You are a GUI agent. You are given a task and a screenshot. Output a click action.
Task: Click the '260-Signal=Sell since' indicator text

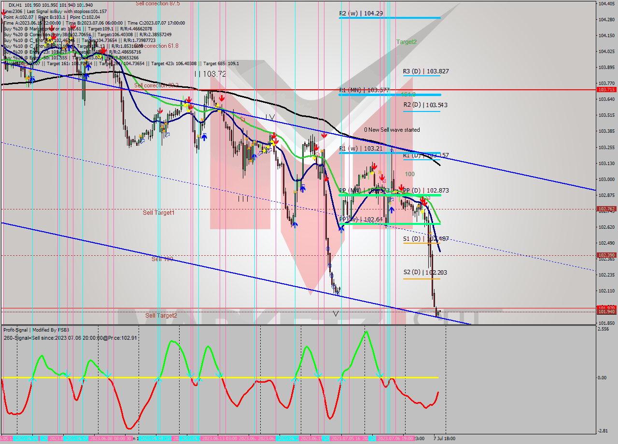coord(70,338)
